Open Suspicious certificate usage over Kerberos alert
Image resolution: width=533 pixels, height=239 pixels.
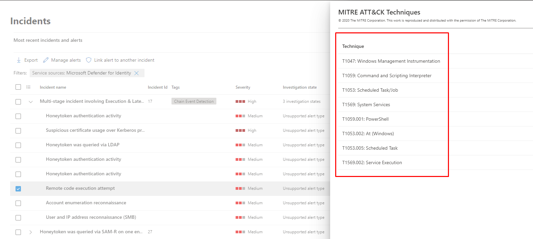point(95,130)
